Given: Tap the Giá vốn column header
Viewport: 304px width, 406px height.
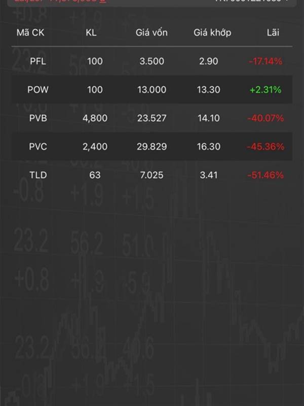Looking at the screenshot, I should pyautogui.click(x=151, y=32).
